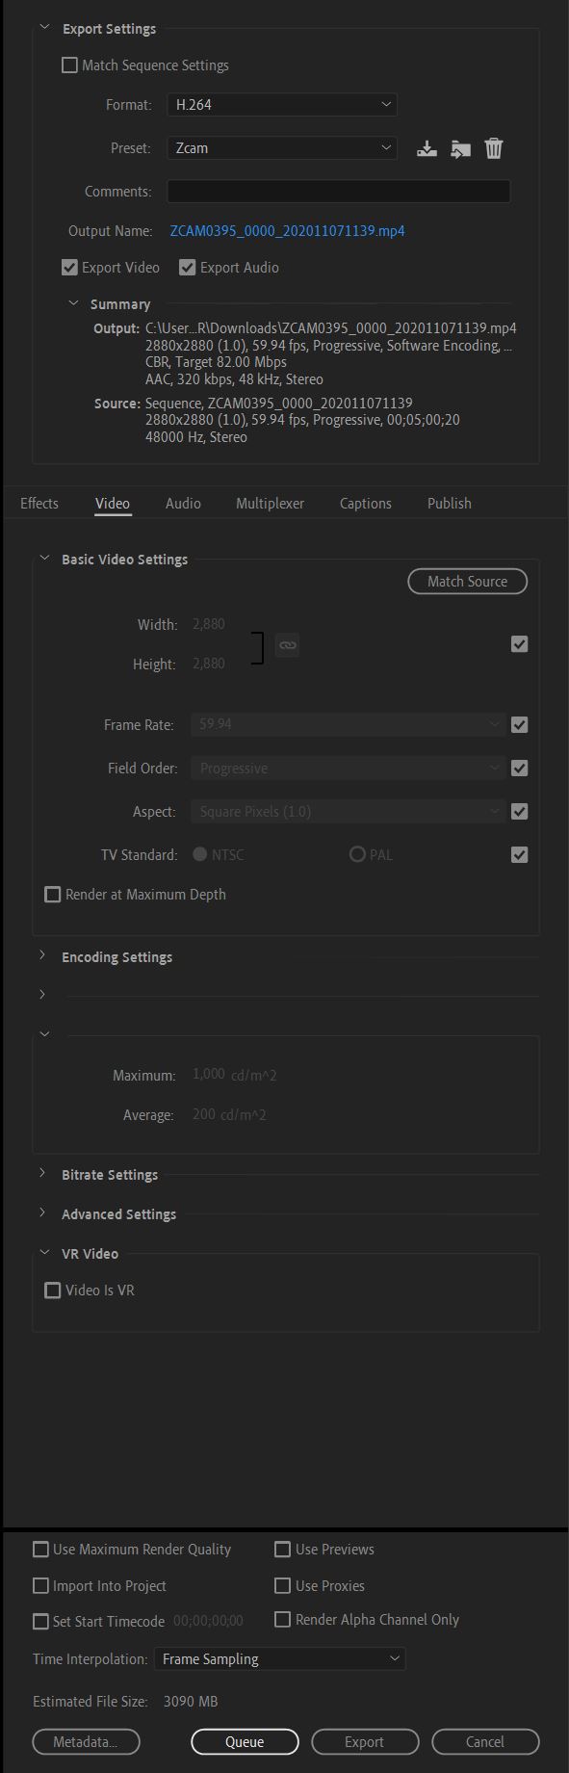Enable the Video Is VR checkbox

pos(53,1291)
